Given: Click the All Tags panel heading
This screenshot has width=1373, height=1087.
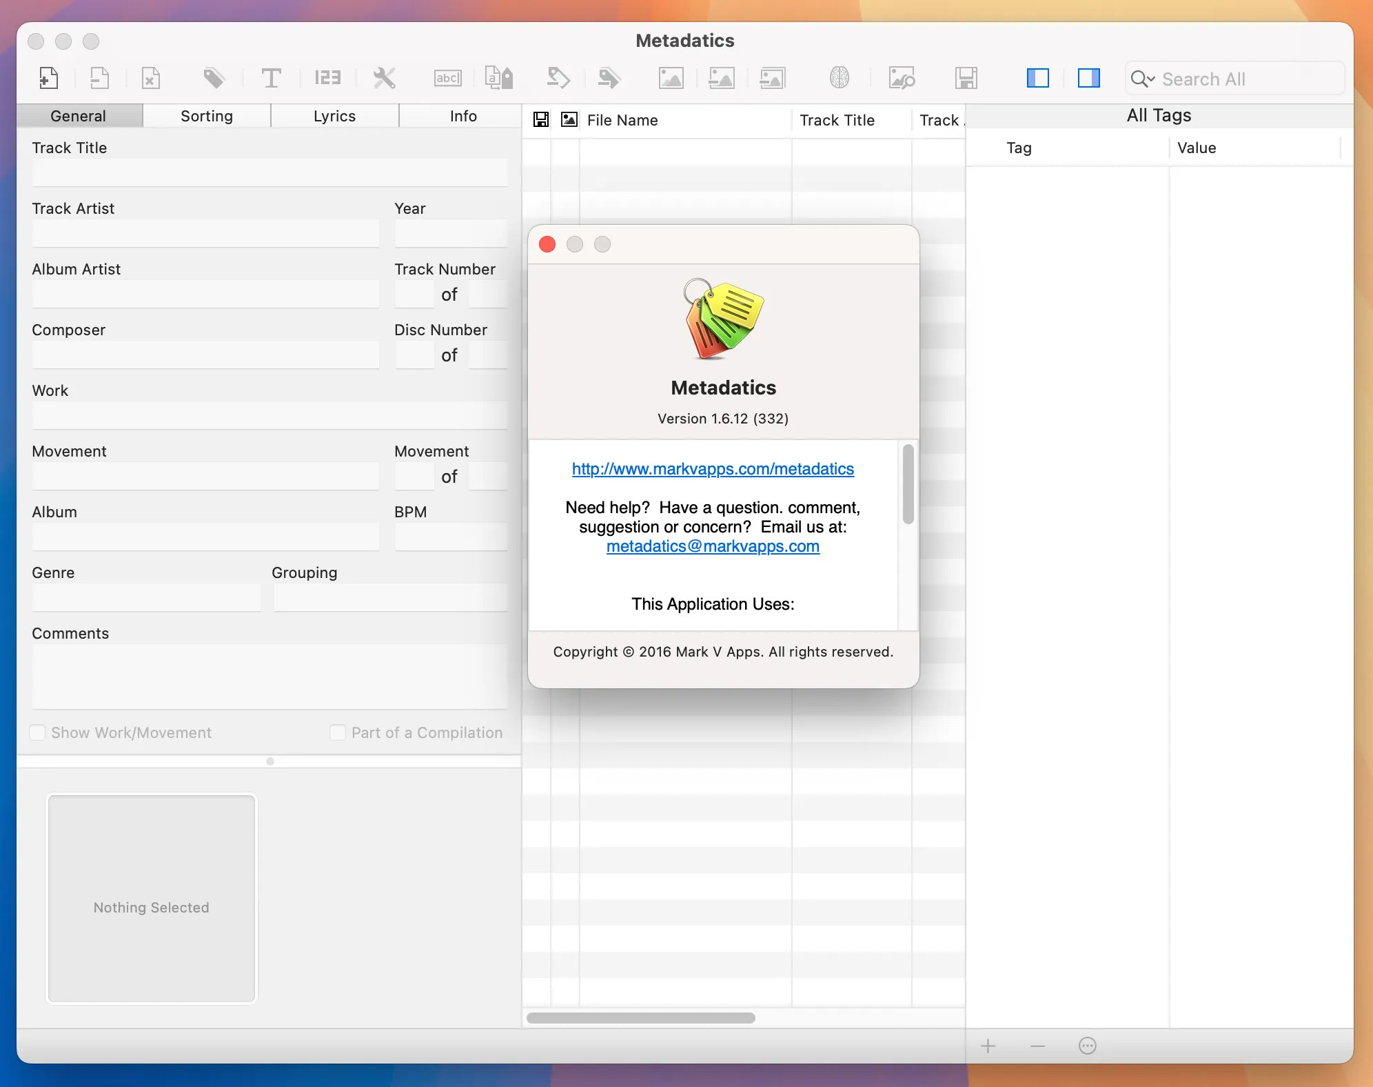Looking at the screenshot, I should (x=1159, y=115).
